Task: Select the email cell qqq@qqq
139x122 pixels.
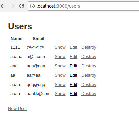Action: [36, 85]
